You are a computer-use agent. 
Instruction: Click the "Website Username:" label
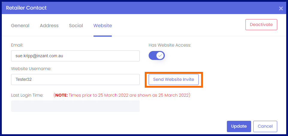click(x=31, y=69)
